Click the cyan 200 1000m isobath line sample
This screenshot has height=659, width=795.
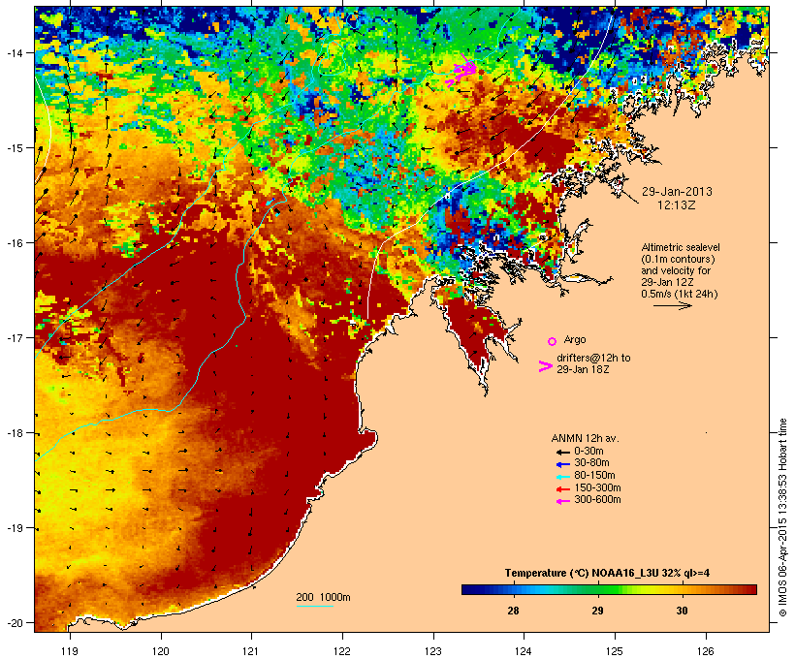(x=314, y=606)
